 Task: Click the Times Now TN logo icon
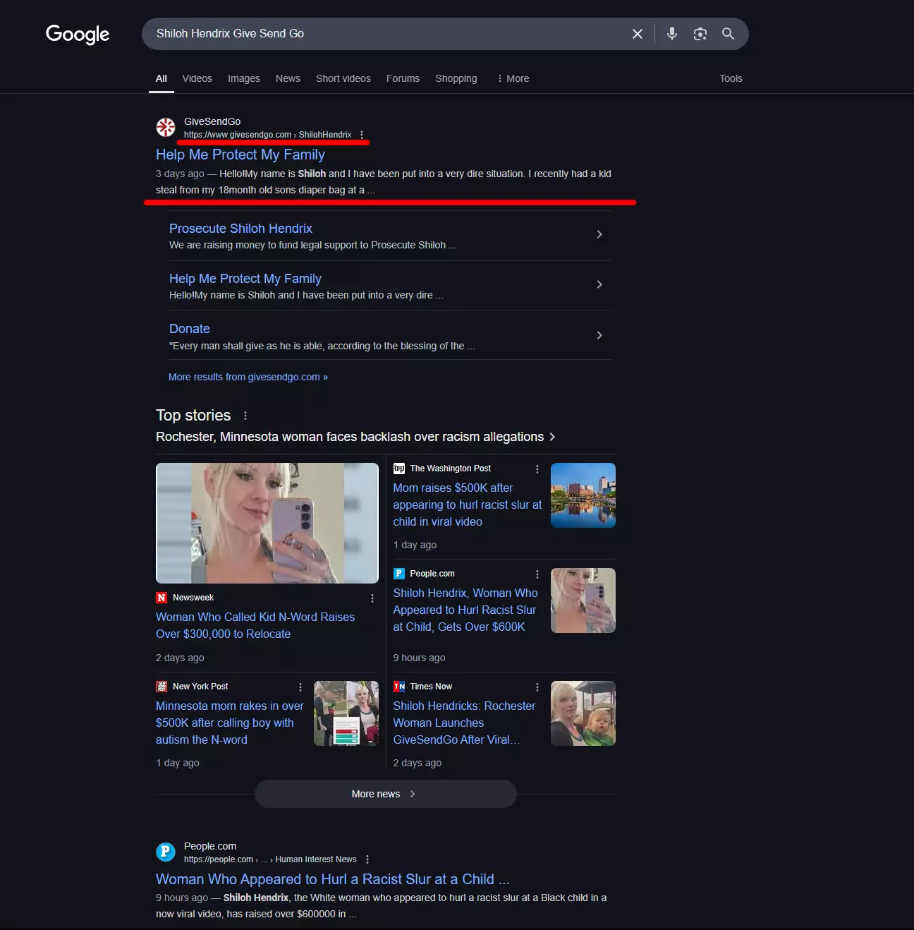[x=399, y=687]
